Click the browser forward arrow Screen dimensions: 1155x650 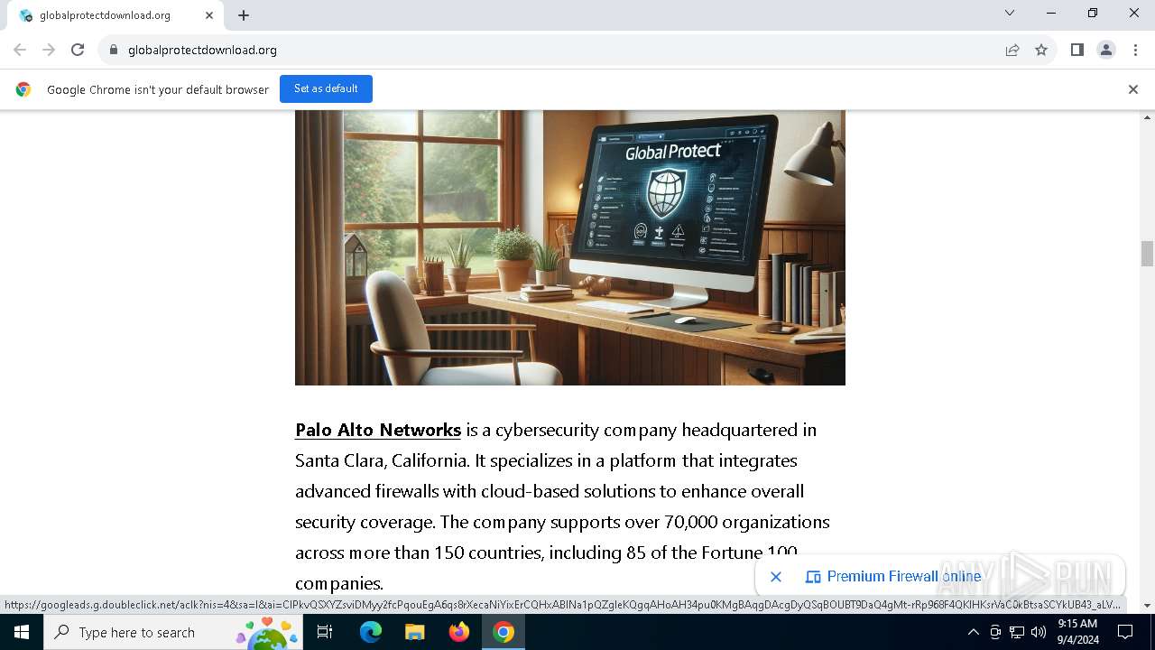(x=49, y=50)
